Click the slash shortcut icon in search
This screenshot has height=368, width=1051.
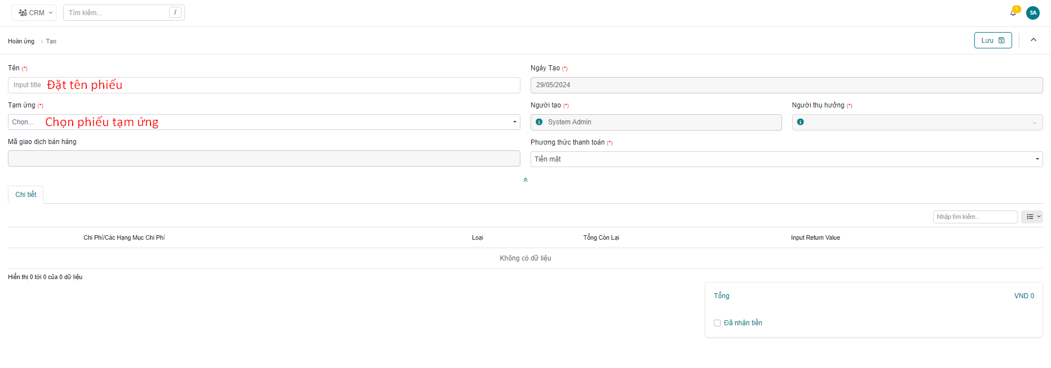(x=175, y=12)
